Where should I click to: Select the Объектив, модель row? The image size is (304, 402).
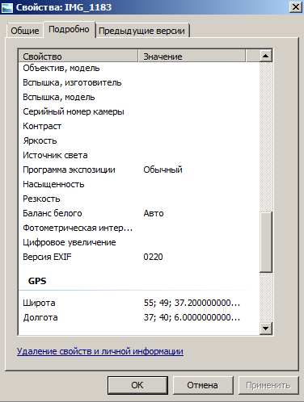click(x=139, y=68)
